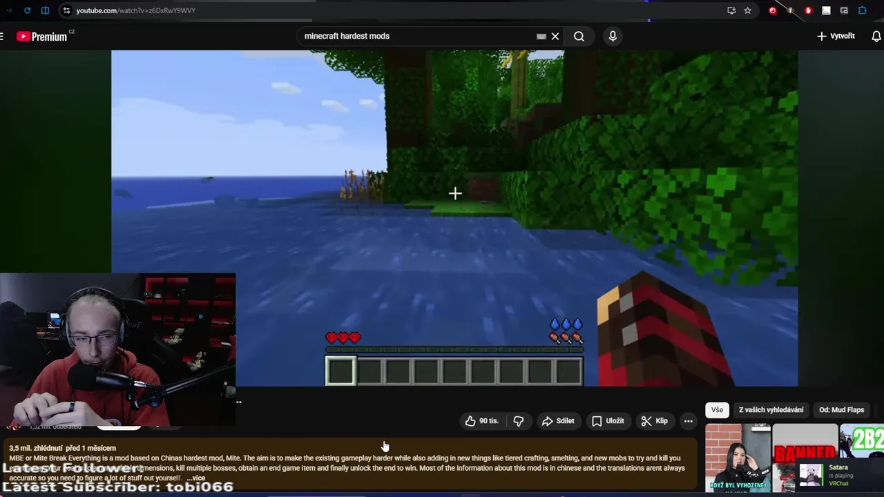
Task: Open the YouTube hamburger guide menu
Action: 2,36
